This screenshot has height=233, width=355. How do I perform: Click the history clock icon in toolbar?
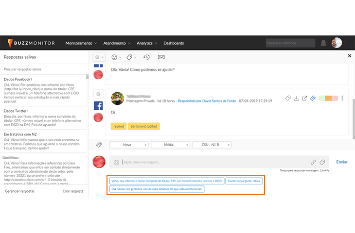pos(146,57)
